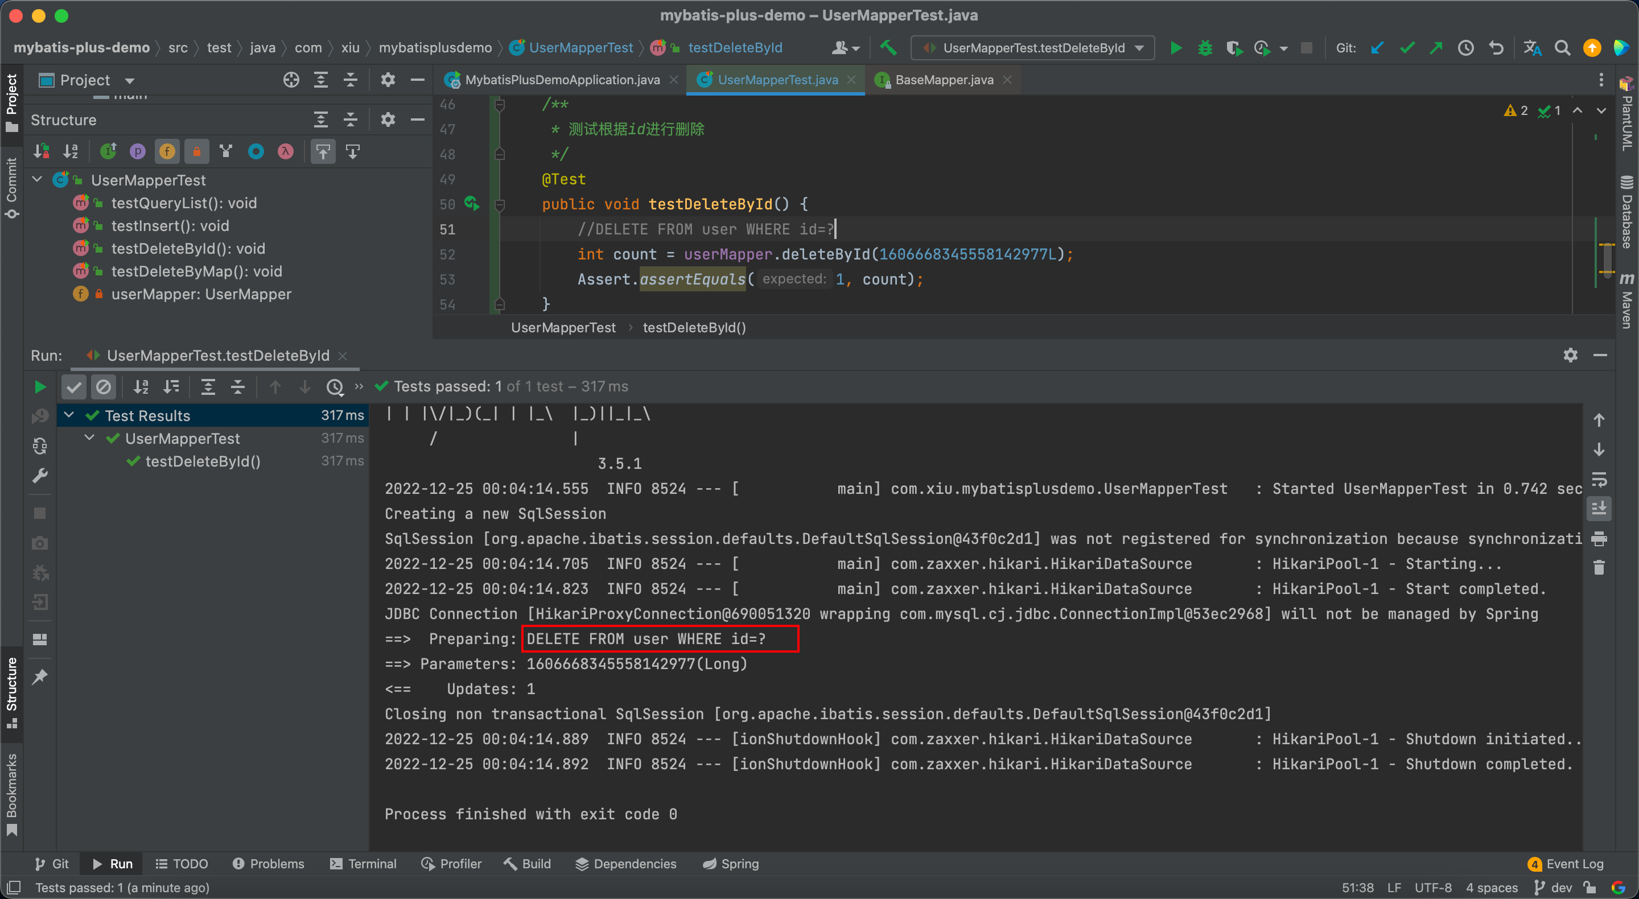Collapse the Test Results node
Viewport: 1639px width, 899px height.
pyautogui.click(x=69, y=415)
